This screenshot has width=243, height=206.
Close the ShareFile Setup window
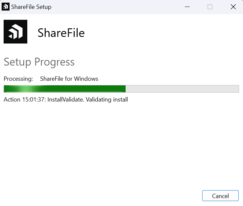pos(233,7)
